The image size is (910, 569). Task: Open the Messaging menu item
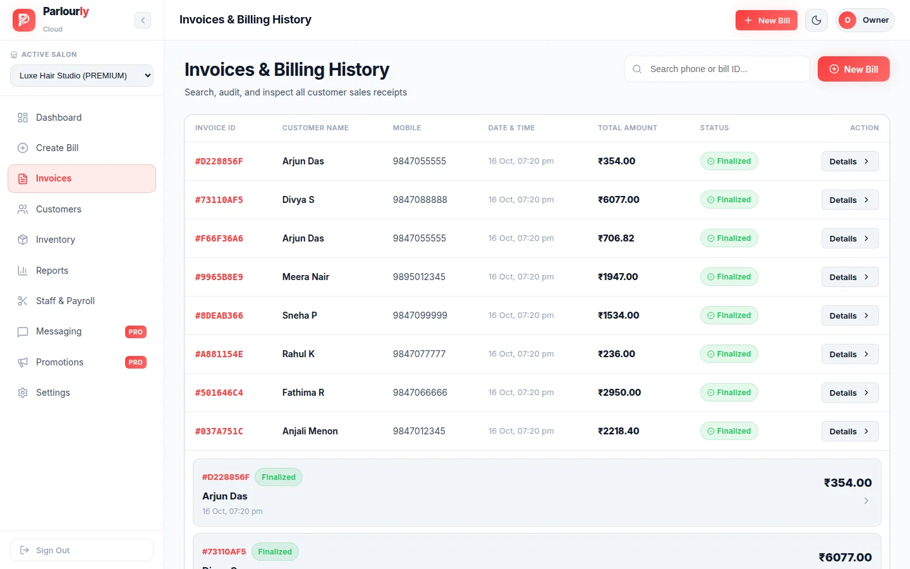82,331
